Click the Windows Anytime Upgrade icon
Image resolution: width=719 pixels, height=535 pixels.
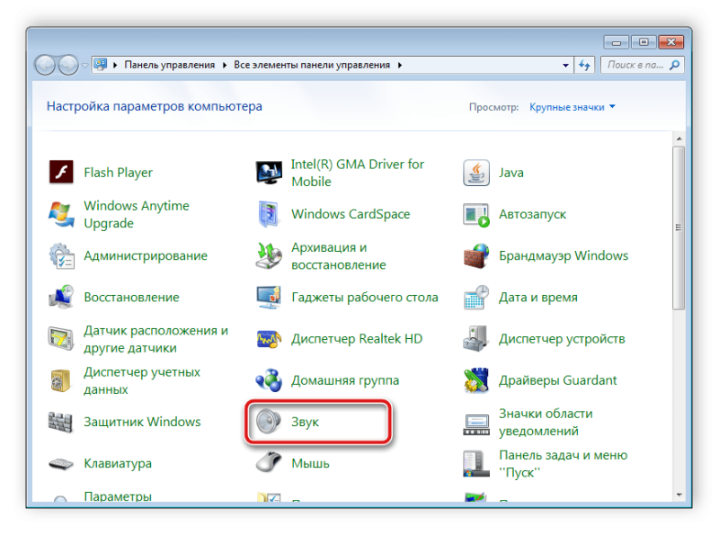61,214
